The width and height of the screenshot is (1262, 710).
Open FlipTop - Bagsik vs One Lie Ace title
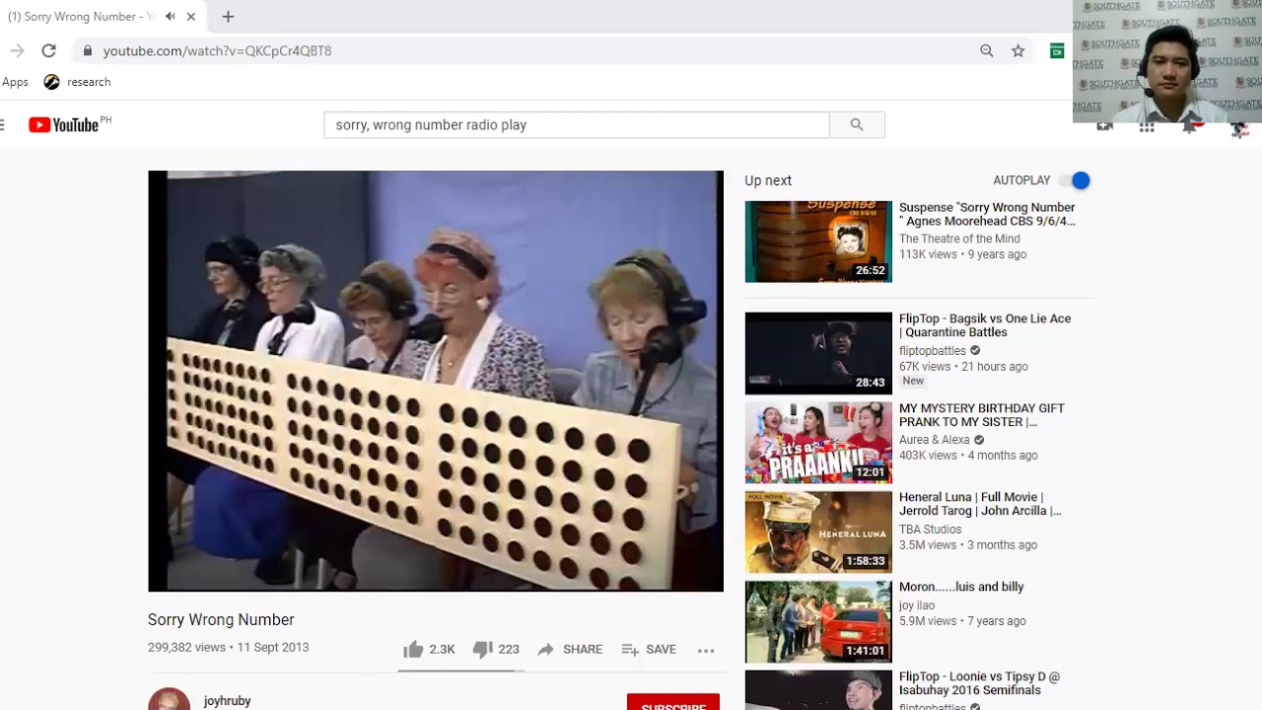coord(985,325)
